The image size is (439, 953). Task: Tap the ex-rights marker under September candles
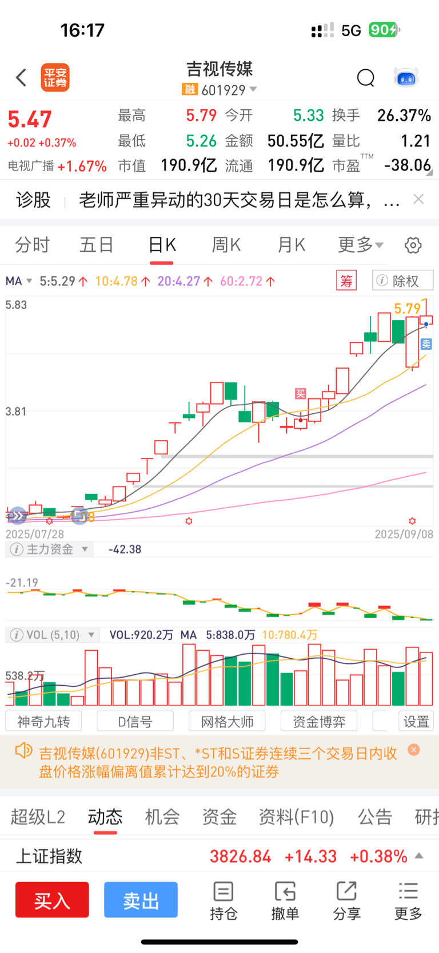[x=412, y=521]
